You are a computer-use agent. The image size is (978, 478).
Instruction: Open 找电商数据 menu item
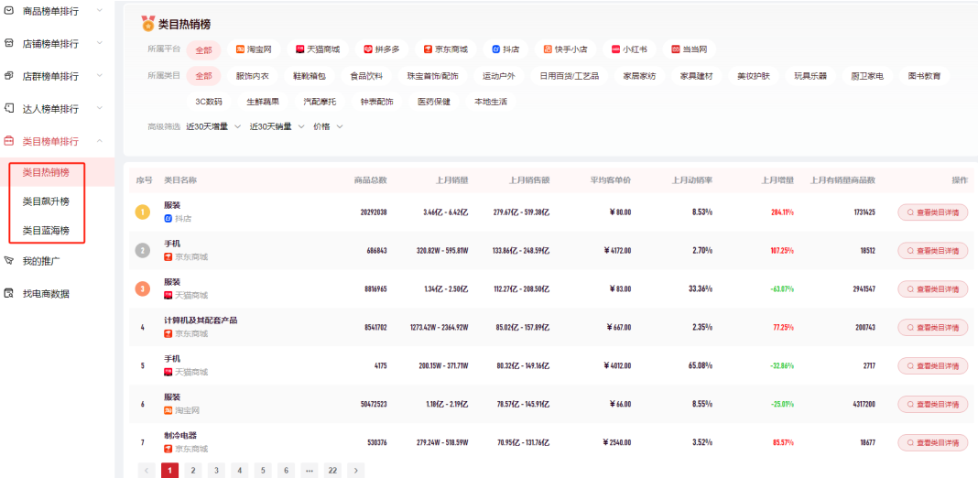[46, 293]
